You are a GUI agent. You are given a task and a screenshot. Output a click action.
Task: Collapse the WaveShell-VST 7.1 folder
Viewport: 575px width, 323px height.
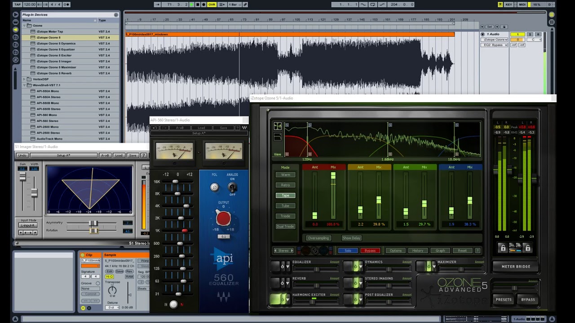click(x=24, y=85)
